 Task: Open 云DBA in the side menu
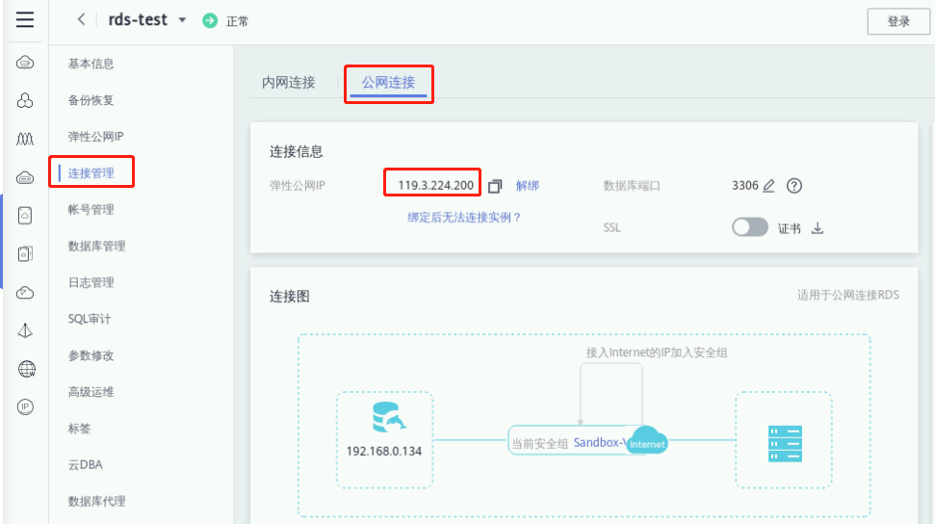[86, 464]
